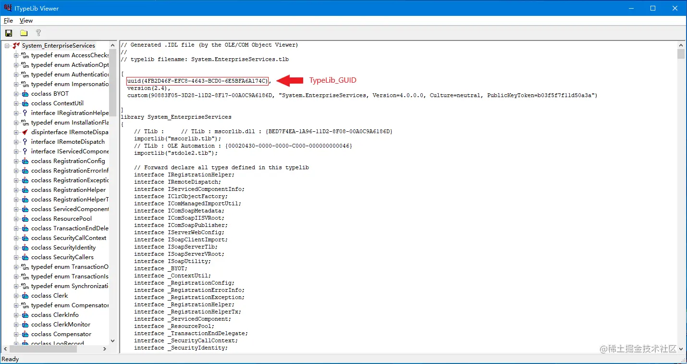This screenshot has width=687, height=364.
Task: Click tree pane horizontal scroll left arrow
Action: (6, 350)
